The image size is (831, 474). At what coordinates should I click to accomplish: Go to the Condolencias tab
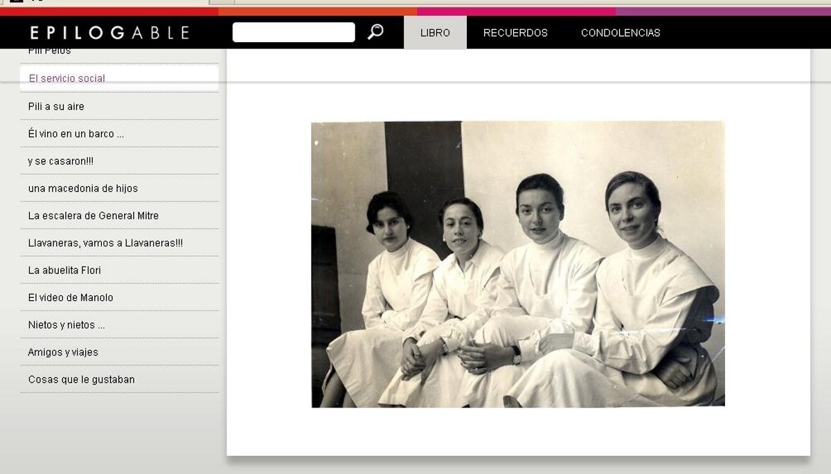[620, 33]
